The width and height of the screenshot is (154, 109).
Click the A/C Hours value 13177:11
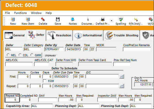[x=143, y=85]
